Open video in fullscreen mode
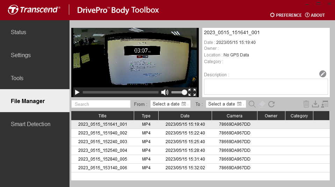 point(192,92)
